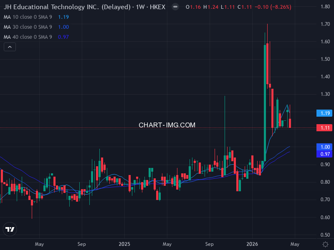Select MA 30 close indicator legend
Image resolution: width=334 pixels, height=250 pixels.
(x=28, y=27)
